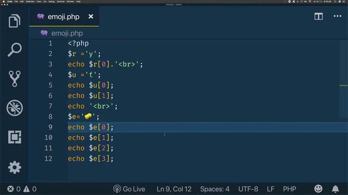Open the Explorer files view
Screen dimensions: 348x195
[15, 21]
